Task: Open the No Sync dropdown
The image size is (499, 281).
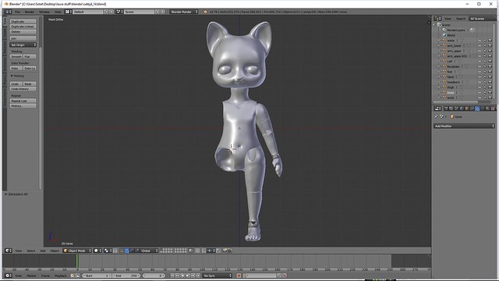Action: pyautogui.click(x=218, y=276)
